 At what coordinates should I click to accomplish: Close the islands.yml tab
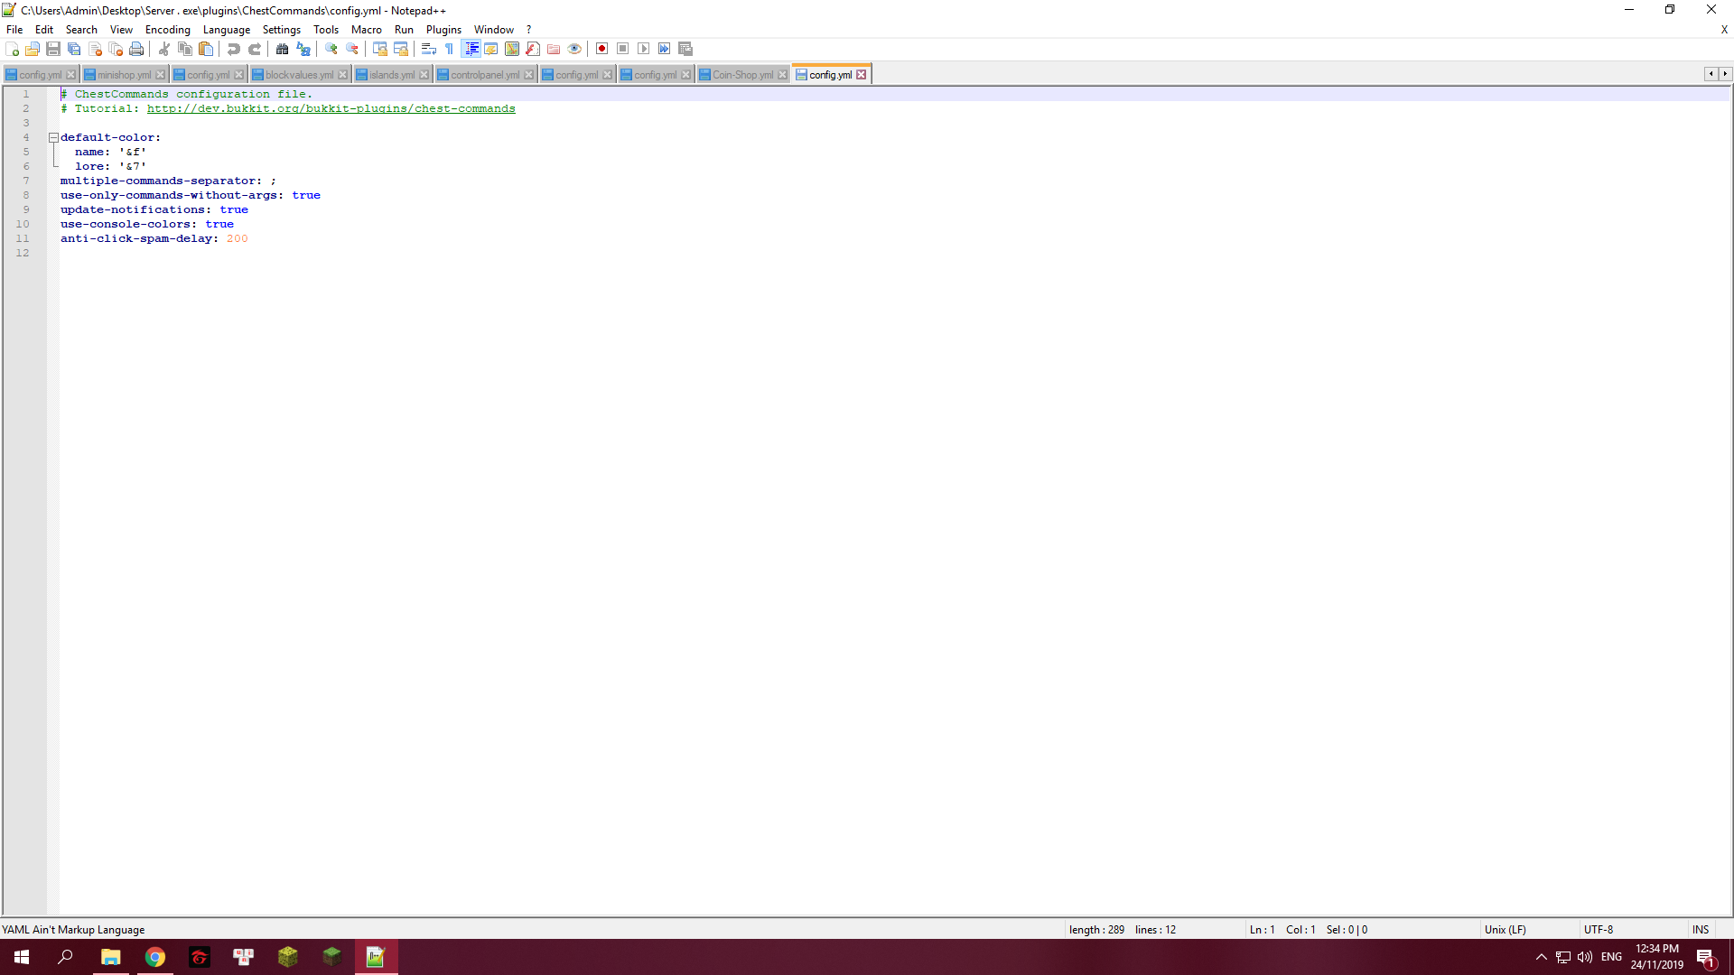(x=424, y=75)
